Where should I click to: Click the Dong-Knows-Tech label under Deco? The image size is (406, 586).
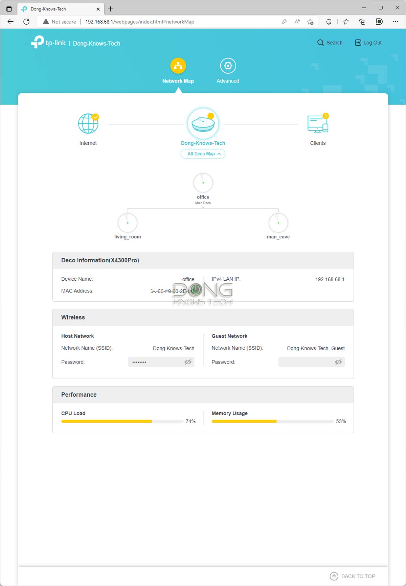point(203,143)
